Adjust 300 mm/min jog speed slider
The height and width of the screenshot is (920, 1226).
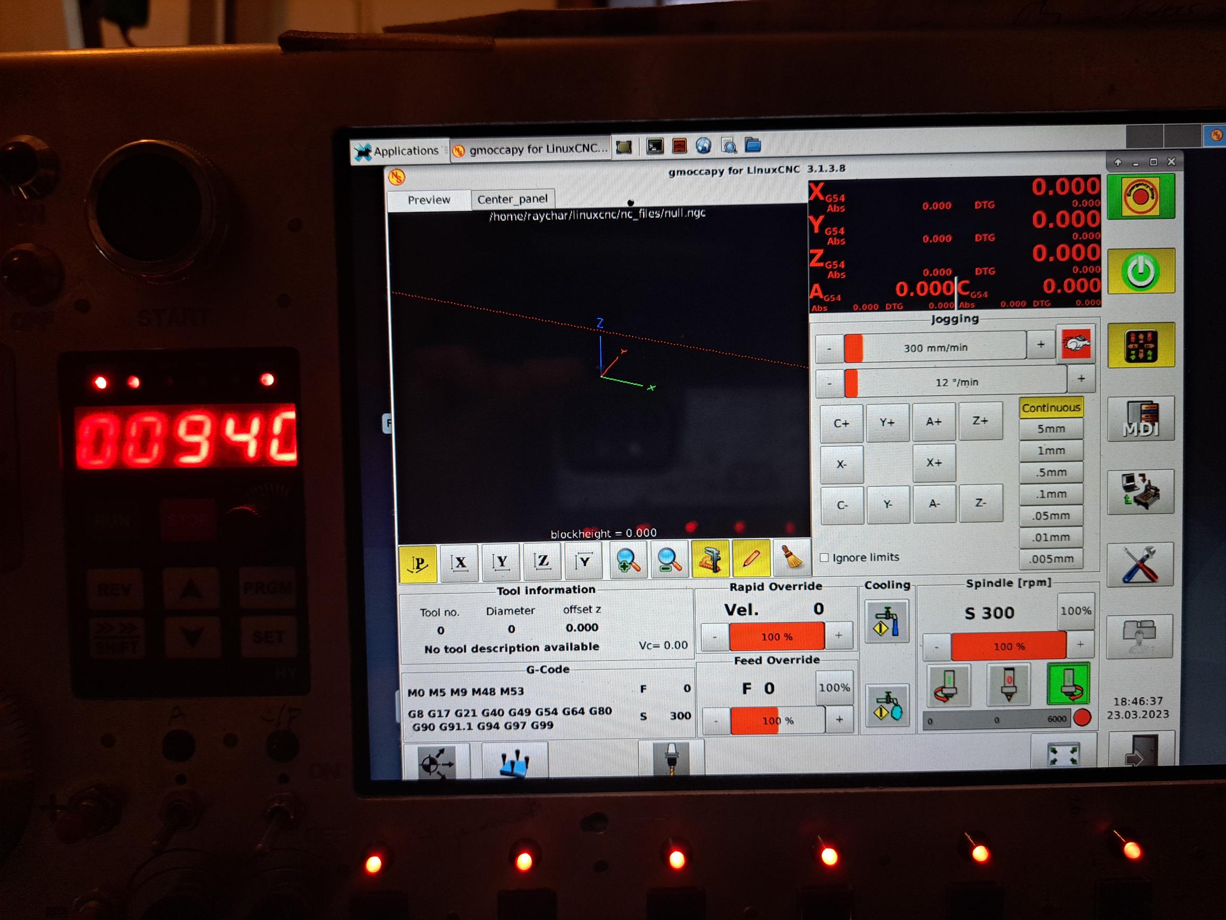pos(935,348)
